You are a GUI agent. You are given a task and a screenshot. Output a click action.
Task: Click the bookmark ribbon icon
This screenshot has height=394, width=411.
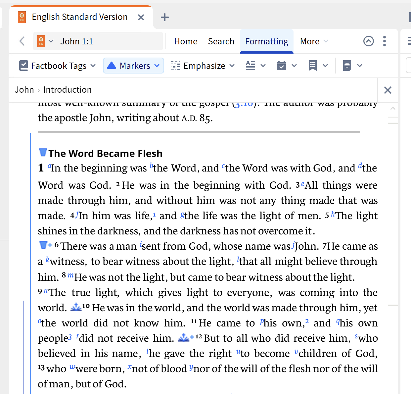[x=313, y=66]
